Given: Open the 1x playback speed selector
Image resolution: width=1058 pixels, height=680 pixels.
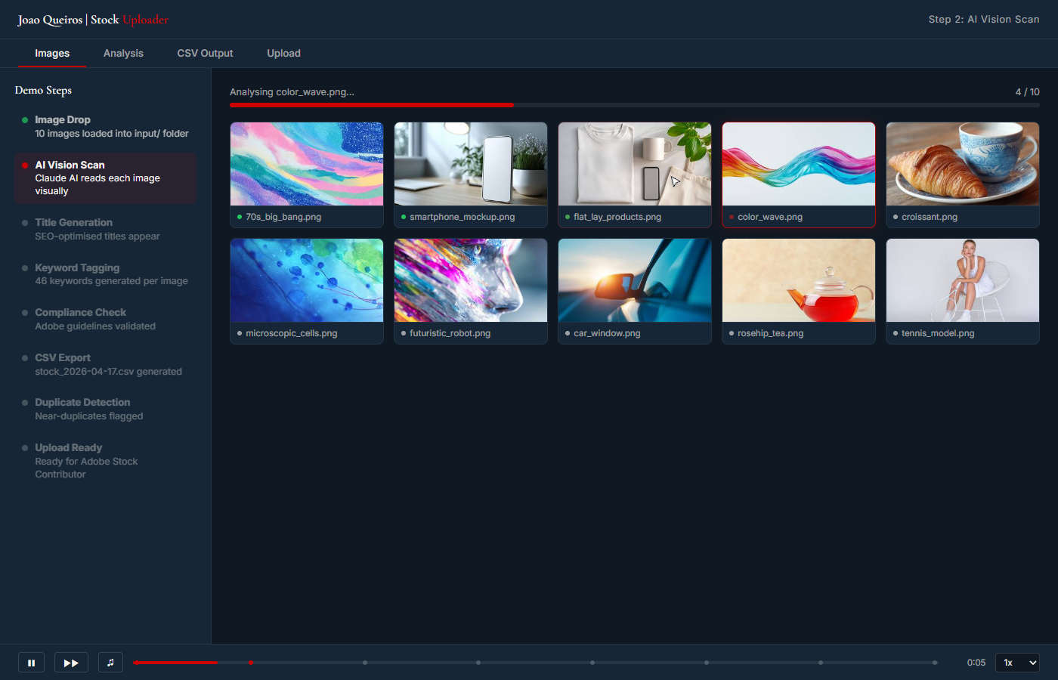Looking at the screenshot, I should pyautogui.click(x=1017, y=662).
